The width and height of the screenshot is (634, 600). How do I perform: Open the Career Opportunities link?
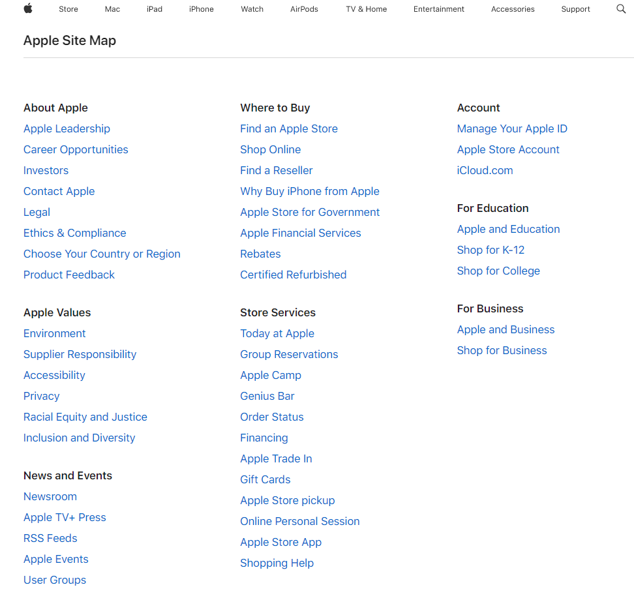[76, 149]
